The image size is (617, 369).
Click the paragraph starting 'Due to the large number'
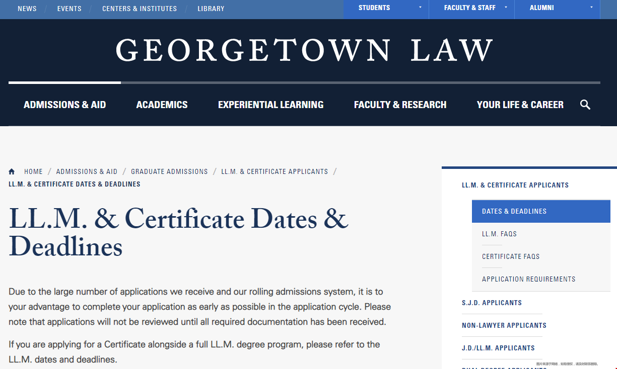(200, 307)
